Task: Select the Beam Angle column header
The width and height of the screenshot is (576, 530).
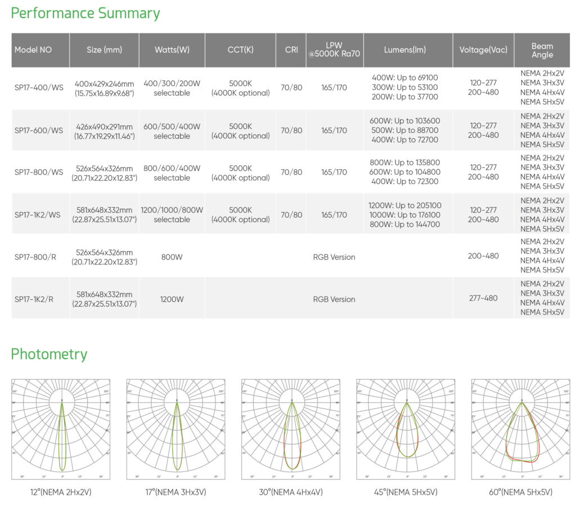Action: pyautogui.click(x=542, y=50)
